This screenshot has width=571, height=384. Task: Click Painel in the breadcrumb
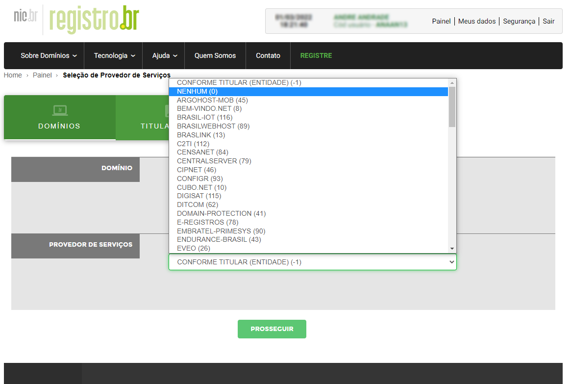(x=42, y=75)
